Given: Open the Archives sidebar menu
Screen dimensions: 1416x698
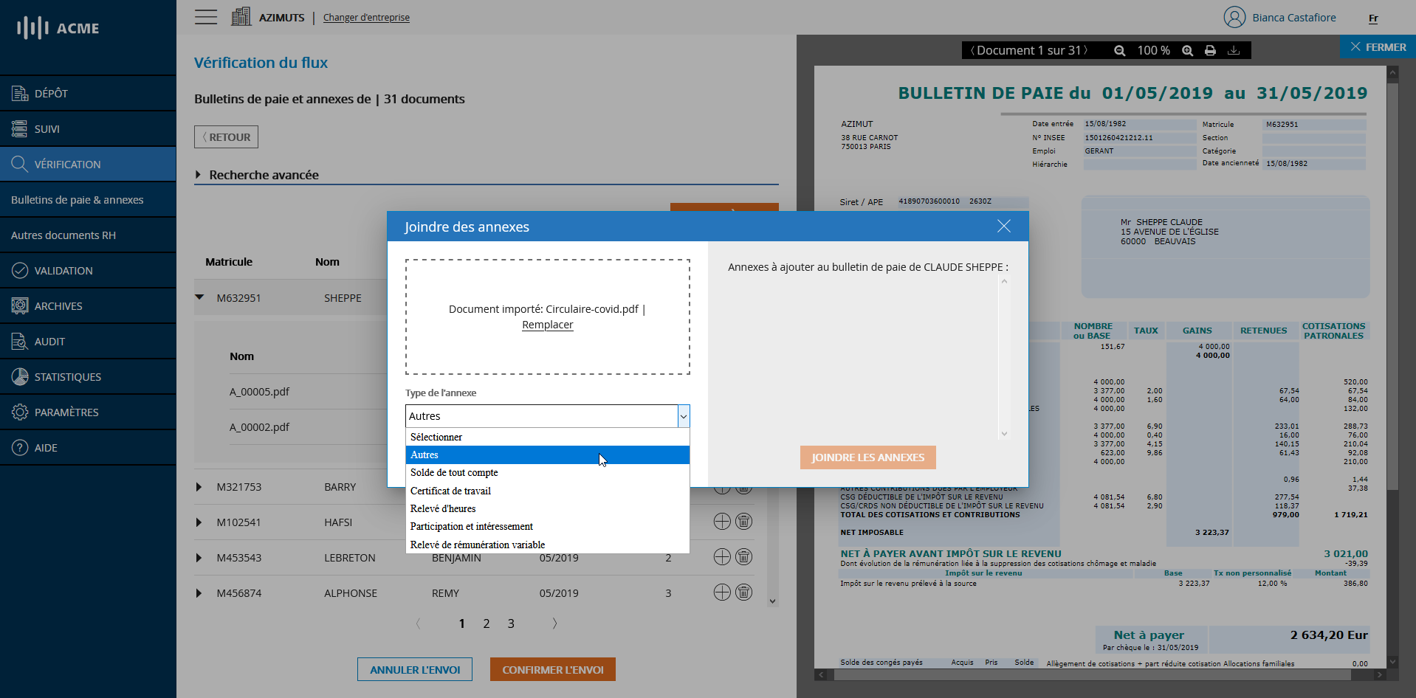Looking at the screenshot, I should click(x=58, y=306).
